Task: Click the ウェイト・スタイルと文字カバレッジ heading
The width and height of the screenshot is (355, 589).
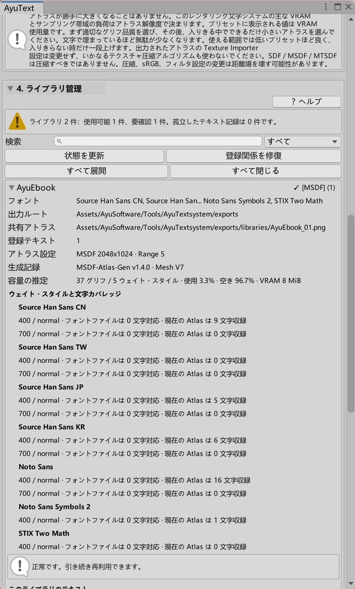Action: (x=65, y=294)
